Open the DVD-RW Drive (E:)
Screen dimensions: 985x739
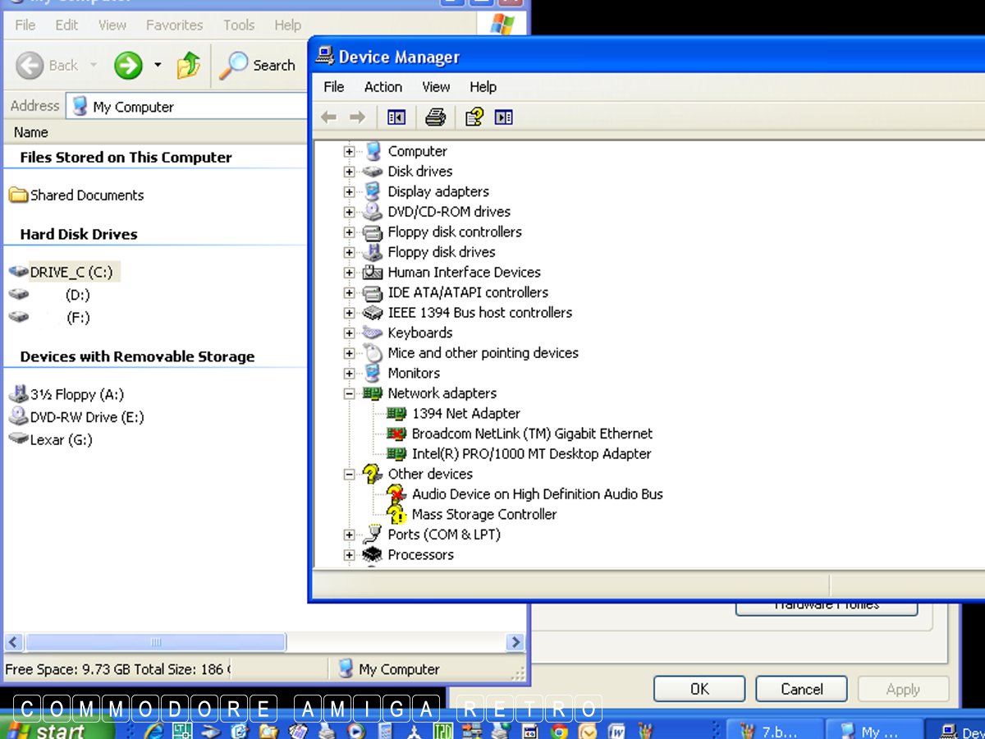pos(86,417)
